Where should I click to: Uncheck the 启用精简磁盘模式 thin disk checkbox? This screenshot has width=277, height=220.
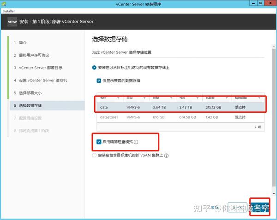pos(99,142)
